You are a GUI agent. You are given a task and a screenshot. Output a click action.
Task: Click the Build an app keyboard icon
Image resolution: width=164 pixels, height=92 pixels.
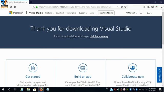pyautogui.click(x=83, y=68)
